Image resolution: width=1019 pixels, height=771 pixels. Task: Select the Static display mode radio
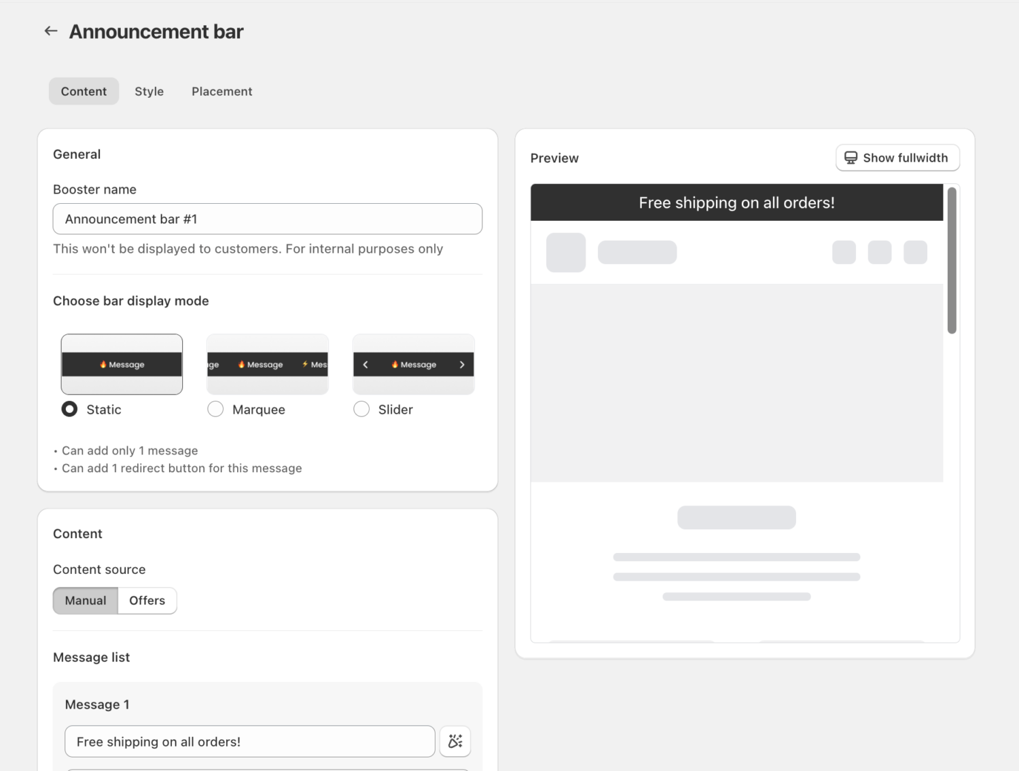point(69,409)
